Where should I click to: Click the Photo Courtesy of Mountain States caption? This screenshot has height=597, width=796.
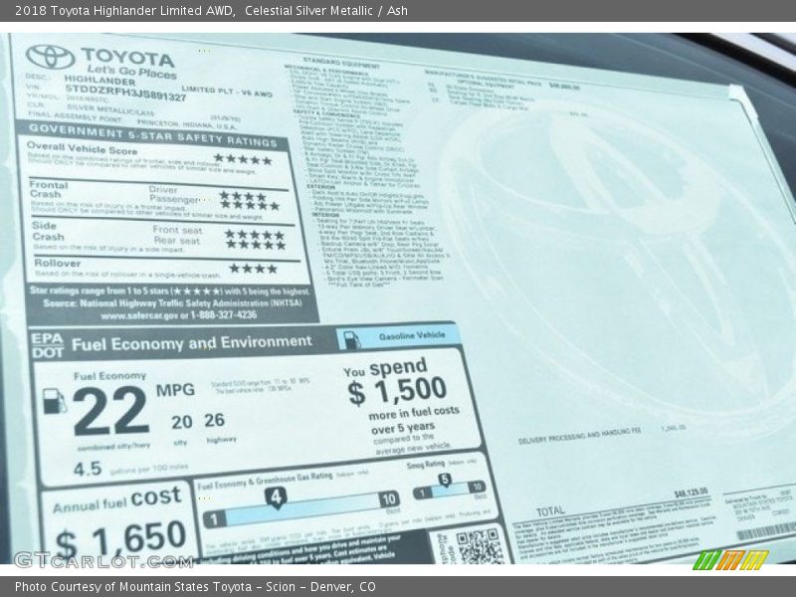pos(195,587)
